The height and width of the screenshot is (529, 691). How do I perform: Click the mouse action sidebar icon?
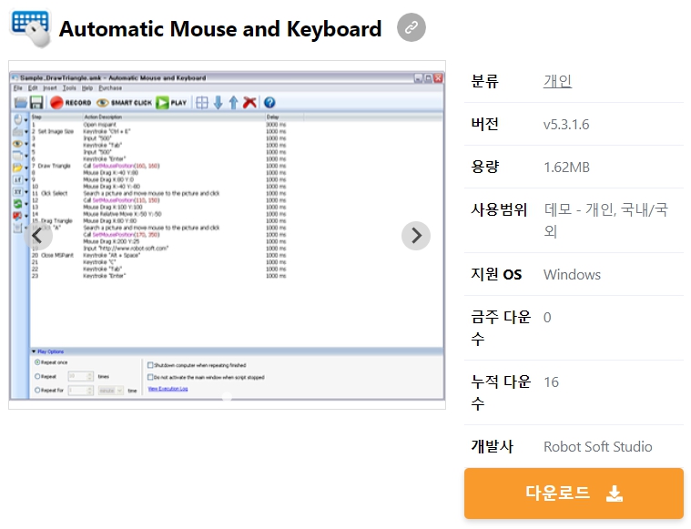[17, 119]
